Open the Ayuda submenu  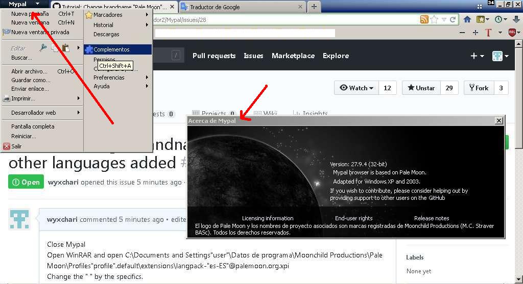pos(117,86)
